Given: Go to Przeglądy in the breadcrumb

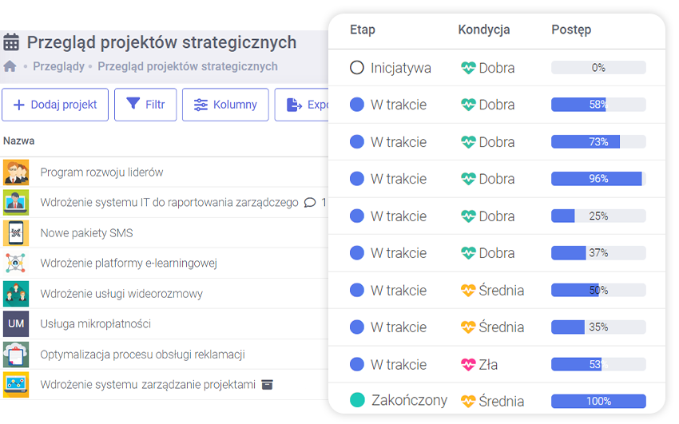Looking at the screenshot, I should click(x=58, y=66).
